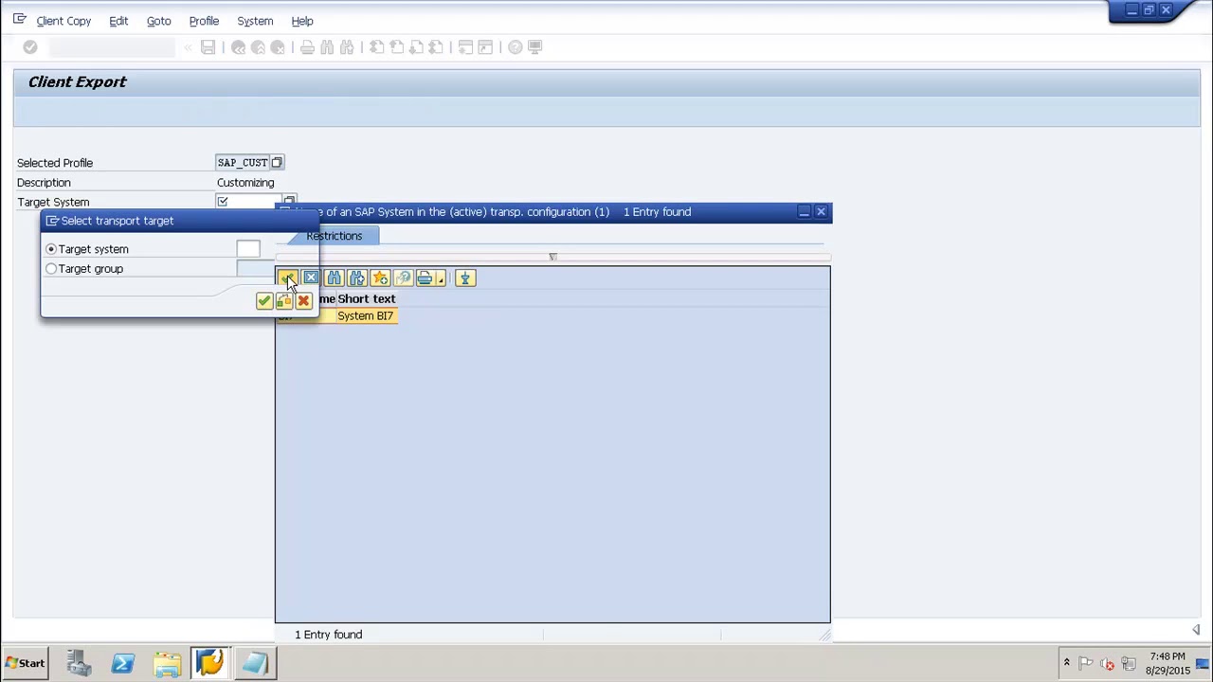Confirm Select transport target with green check
The height and width of the screenshot is (682, 1213).
(264, 300)
